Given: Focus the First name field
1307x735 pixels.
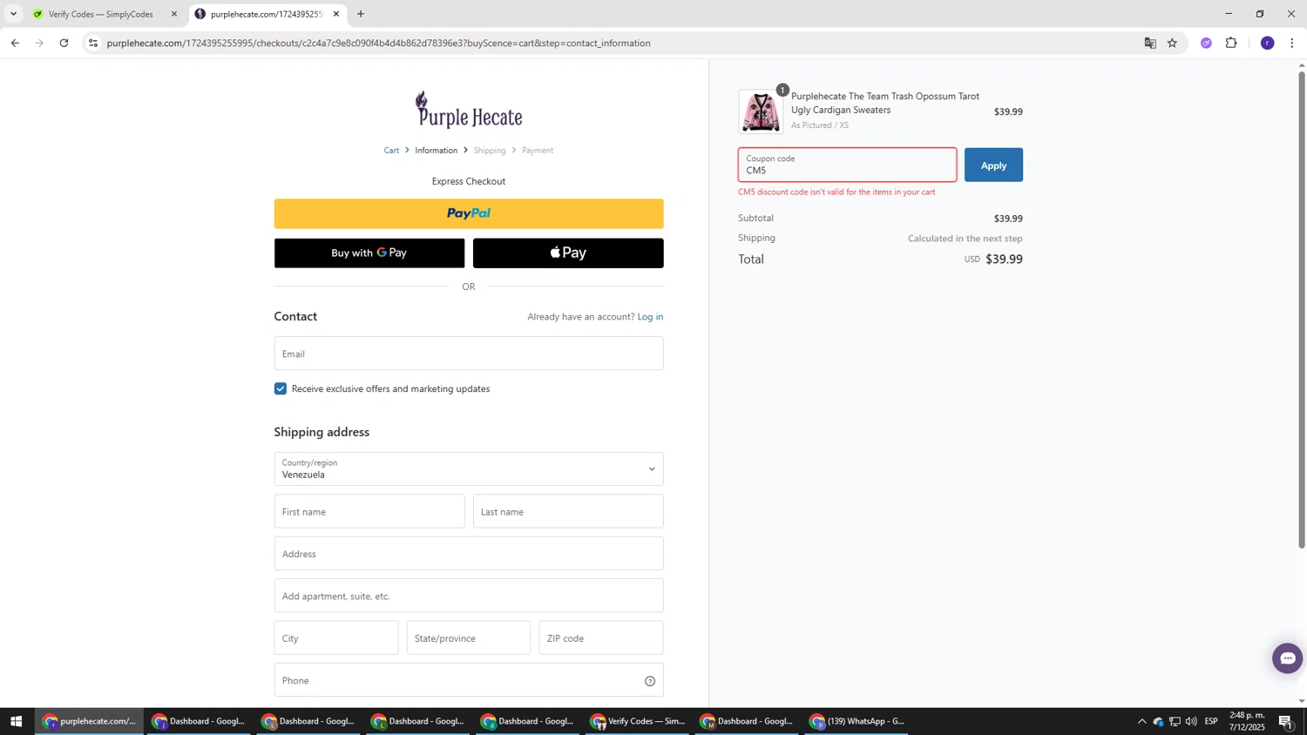Looking at the screenshot, I should click(x=369, y=512).
